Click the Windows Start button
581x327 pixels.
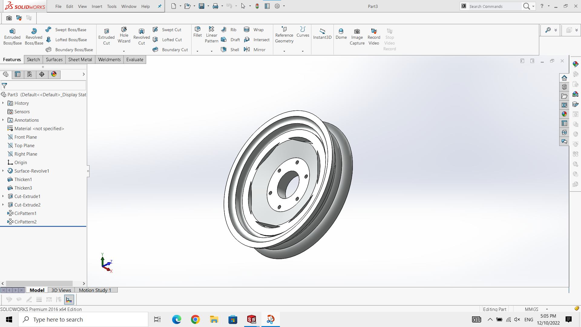(9, 319)
